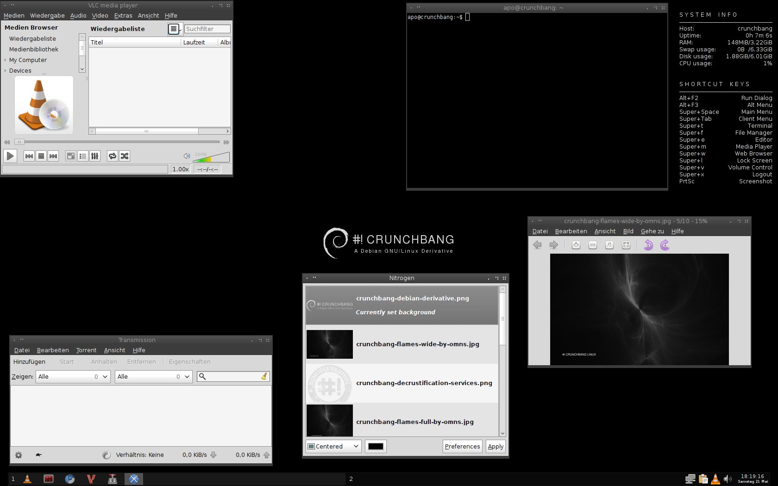Viewport: 778px width, 486px height.
Task: Open first Zeigen Alle dropdown in Transmission
Action: [73, 377]
